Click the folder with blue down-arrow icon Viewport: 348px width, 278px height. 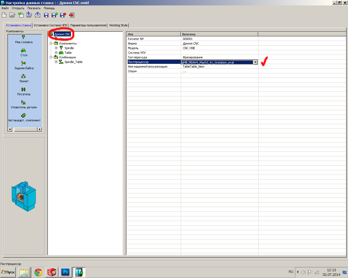pyautogui.click(x=29, y=15)
